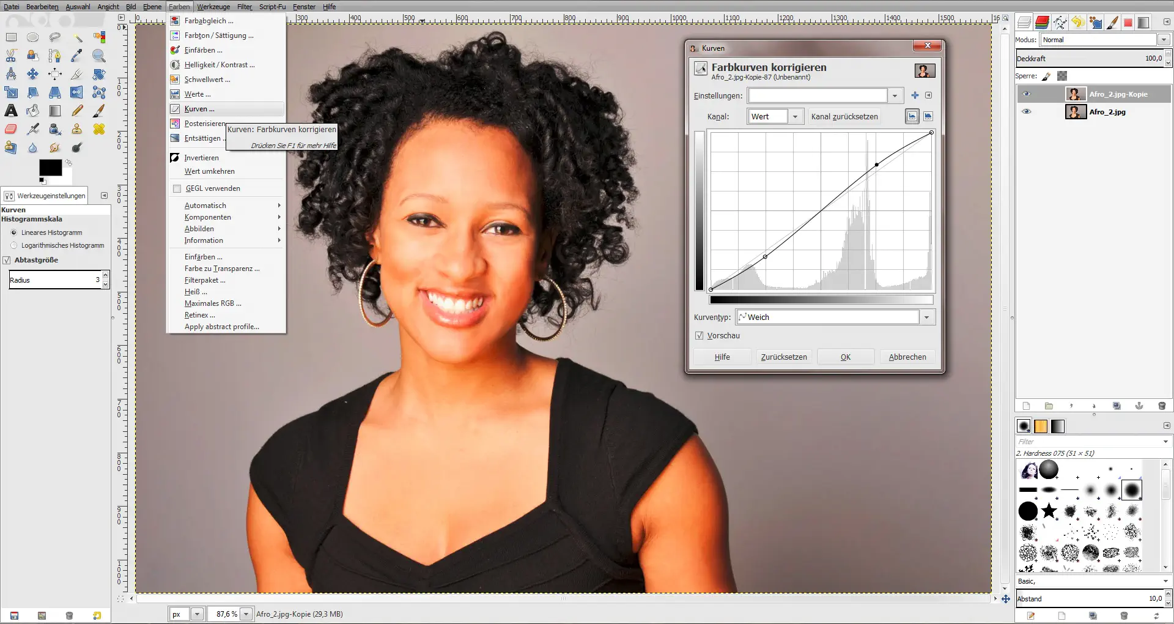Hide the Afro_2.jpg layer visibility
1174x624 pixels.
tap(1027, 111)
